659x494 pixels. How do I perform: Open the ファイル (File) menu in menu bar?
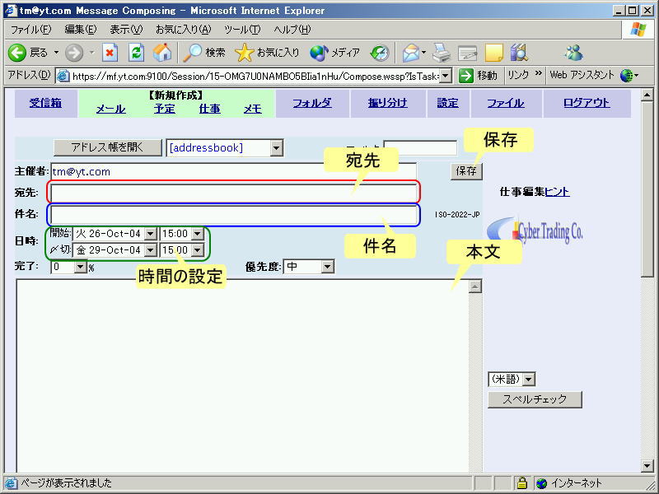[30, 30]
